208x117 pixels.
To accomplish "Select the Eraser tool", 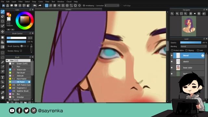I will click(x=3, y=17).
